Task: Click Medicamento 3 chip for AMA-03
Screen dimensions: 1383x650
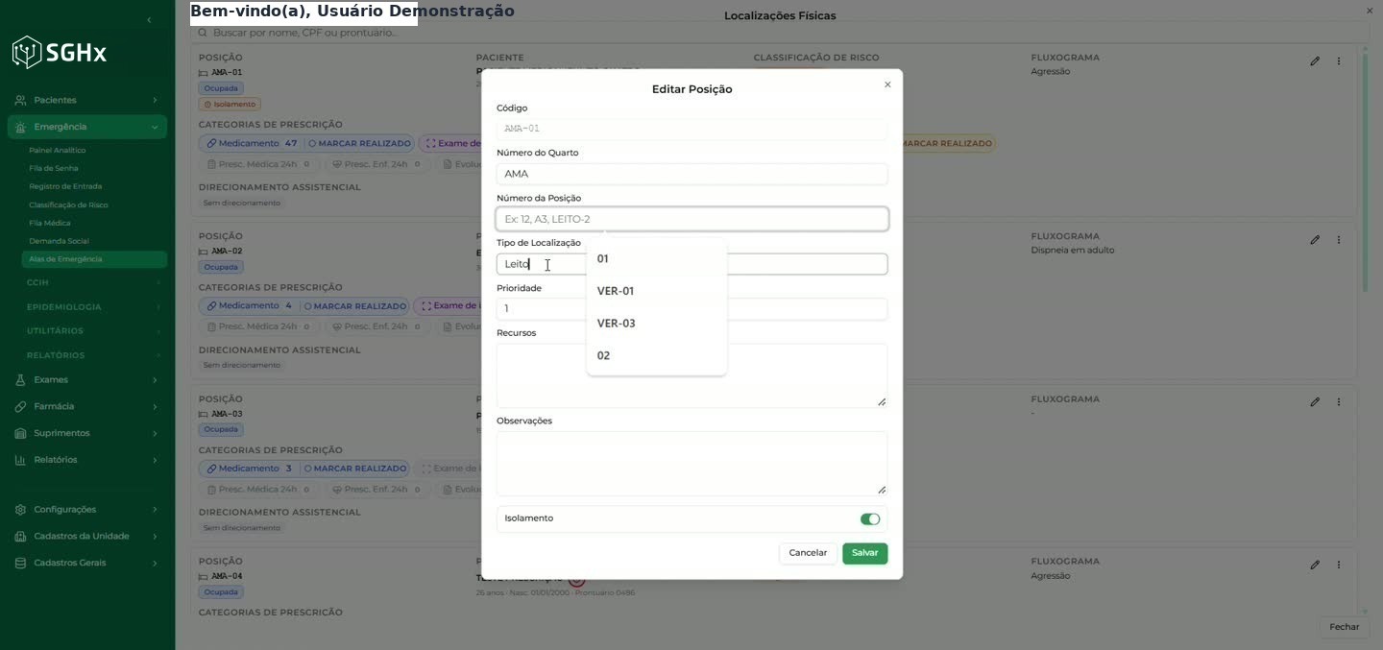Action: [250, 469]
